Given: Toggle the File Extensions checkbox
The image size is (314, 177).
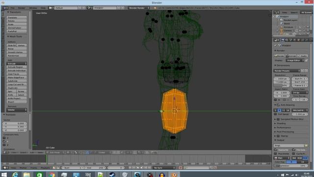Looking at the screenshot, I should (293, 149).
